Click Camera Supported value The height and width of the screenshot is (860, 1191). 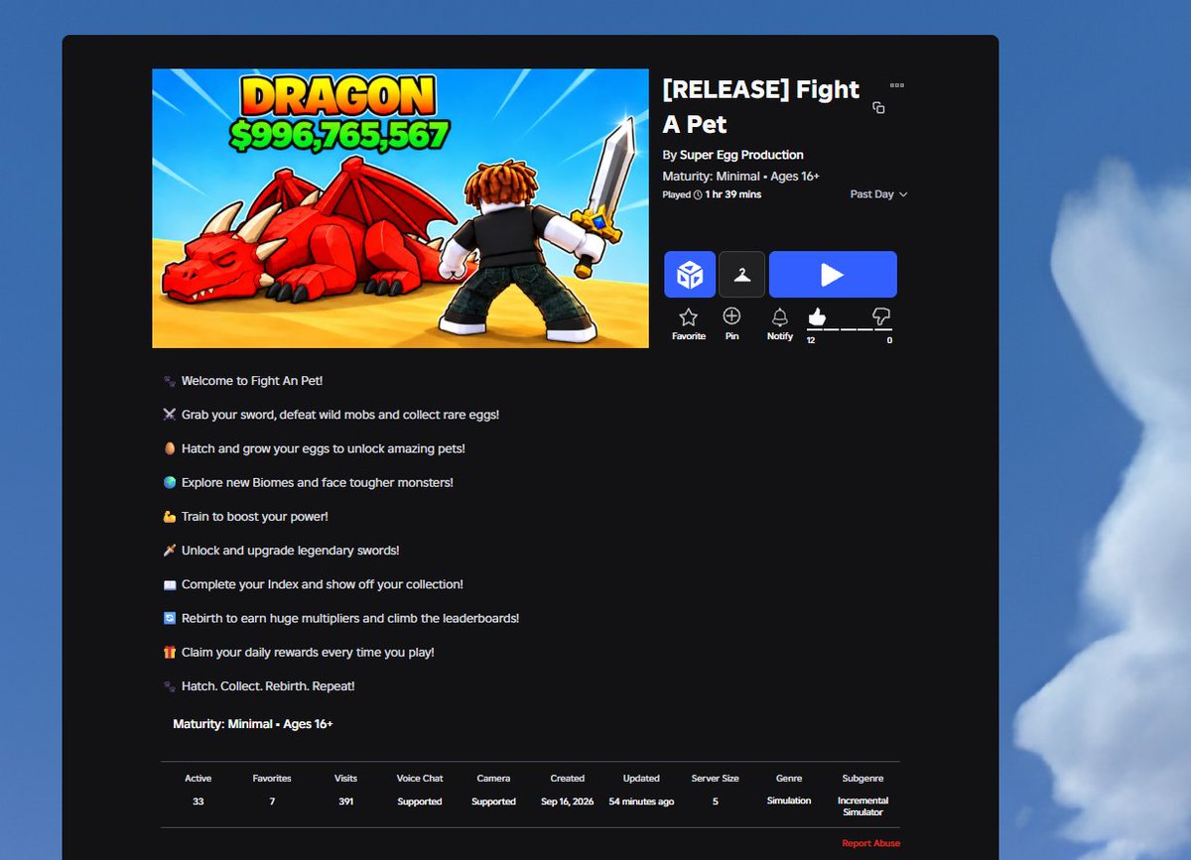[x=493, y=801]
